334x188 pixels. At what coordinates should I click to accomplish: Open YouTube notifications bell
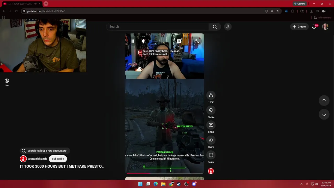pyautogui.click(x=314, y=27)
